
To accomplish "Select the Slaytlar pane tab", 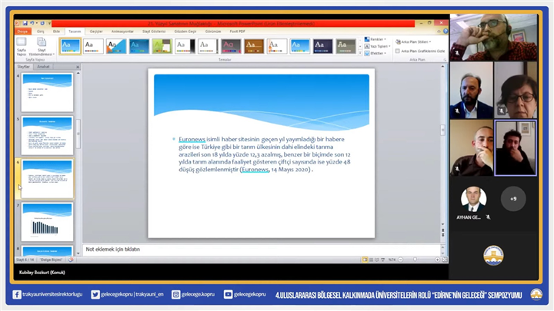I will point(24,67).
